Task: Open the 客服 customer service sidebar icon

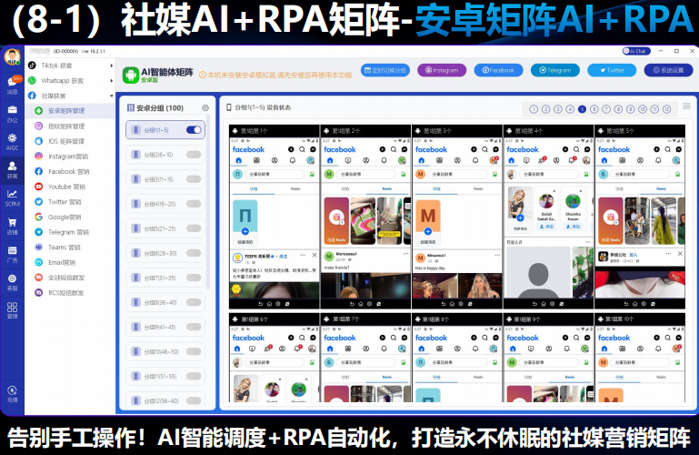Action: pos(13,282)
